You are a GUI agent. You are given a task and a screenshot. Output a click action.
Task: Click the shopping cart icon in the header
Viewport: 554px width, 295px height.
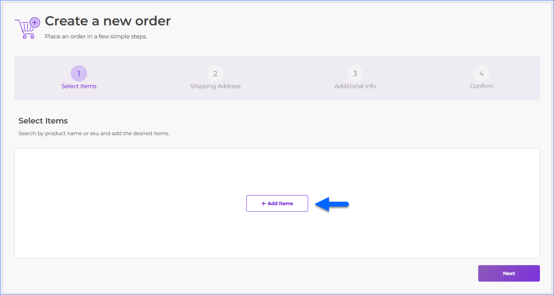(x=26, y=27)
